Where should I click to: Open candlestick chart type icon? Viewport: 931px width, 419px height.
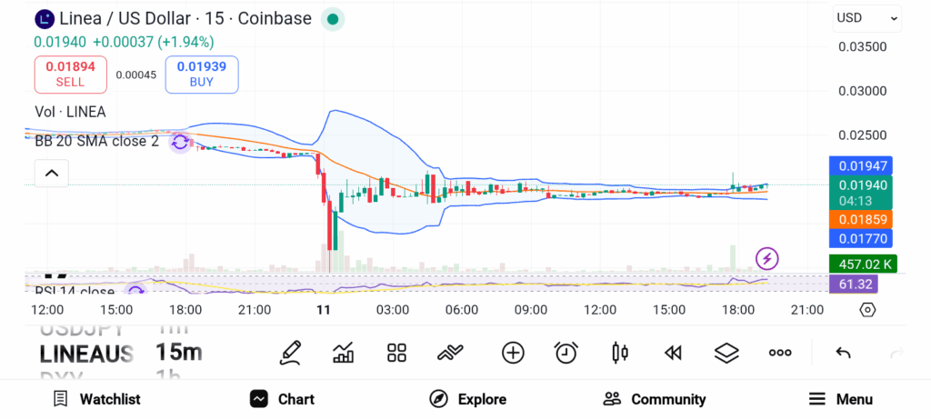click(x=620, y=353)
